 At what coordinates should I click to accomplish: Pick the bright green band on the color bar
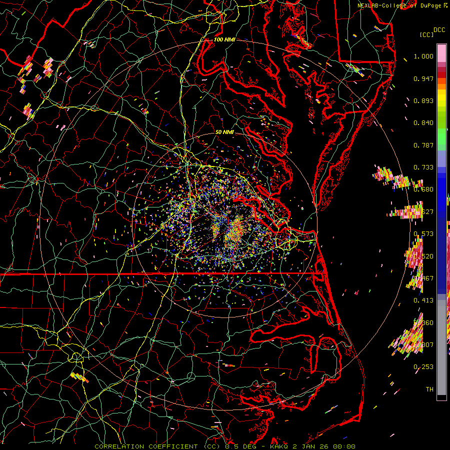pos(441,136)
